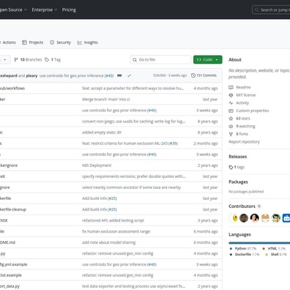Expand the Open Source menu
The image size is (290, 290).
tap(13, 10)
